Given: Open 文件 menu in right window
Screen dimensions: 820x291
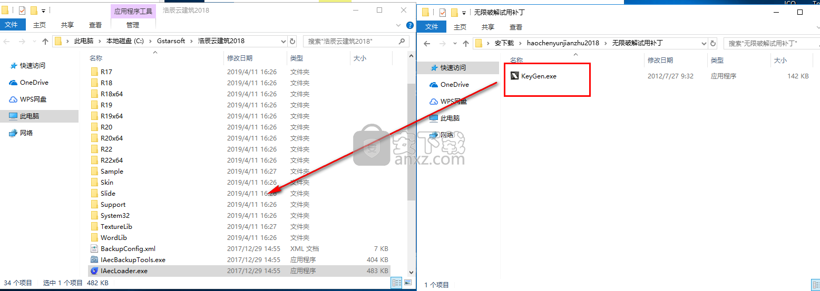Looking at the screenshot, I should pos(432,27).
